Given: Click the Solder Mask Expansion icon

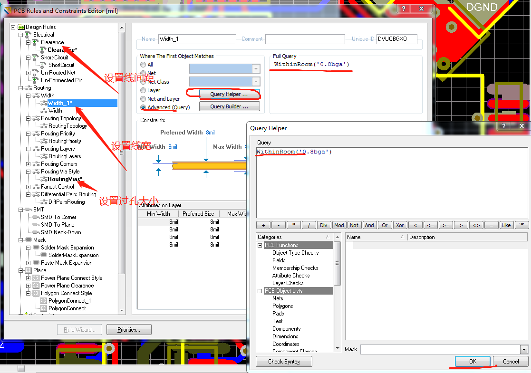Looking at the screenshot, I should pos(36,248).
